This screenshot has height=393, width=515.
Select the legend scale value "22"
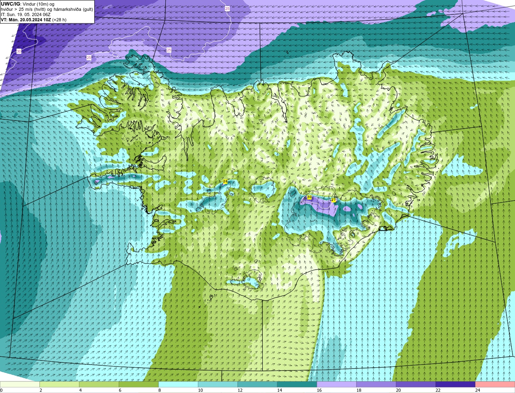(x=438, y=390)
